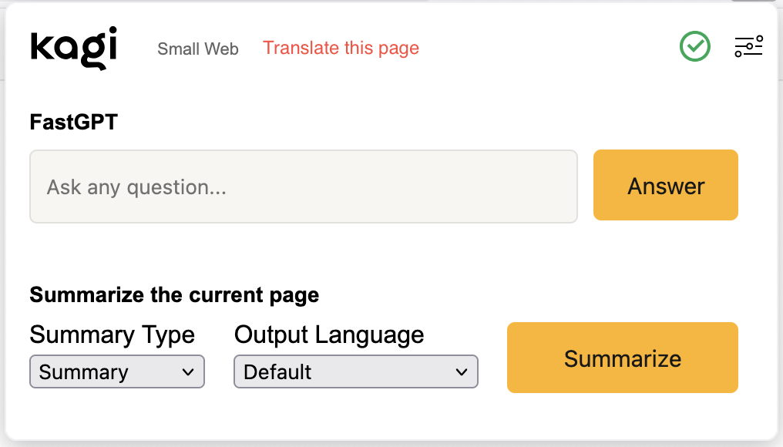Click the chevron arrow in Summary Type select
The image size is (783, 447).
tap(187, 372)
